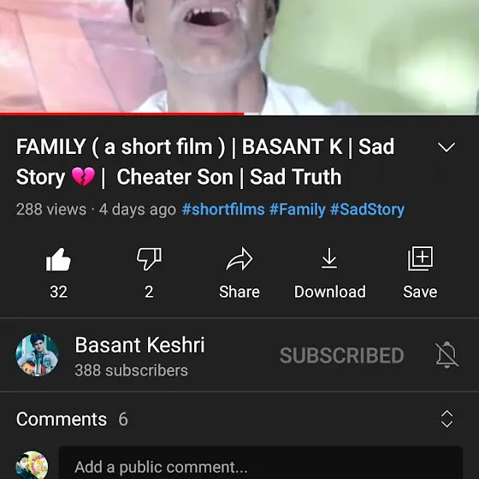Image resolution: width=479 pixels, height=479 pixels.
Task: Open the Comments 6 header
Action: click(x=72, y=419)
